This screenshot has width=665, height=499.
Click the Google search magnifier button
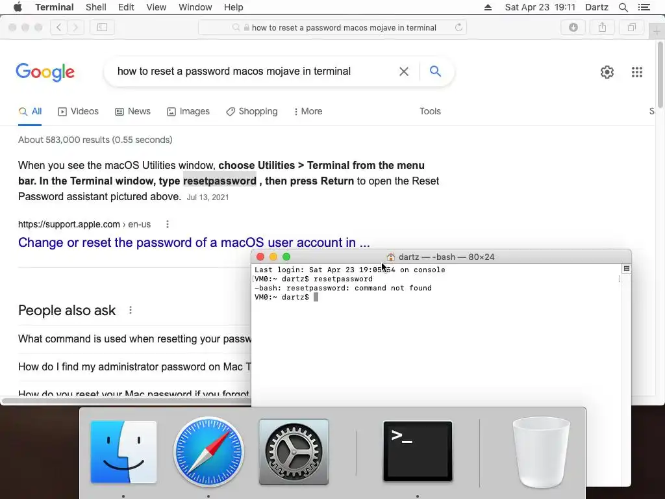[x=435, y=71]
